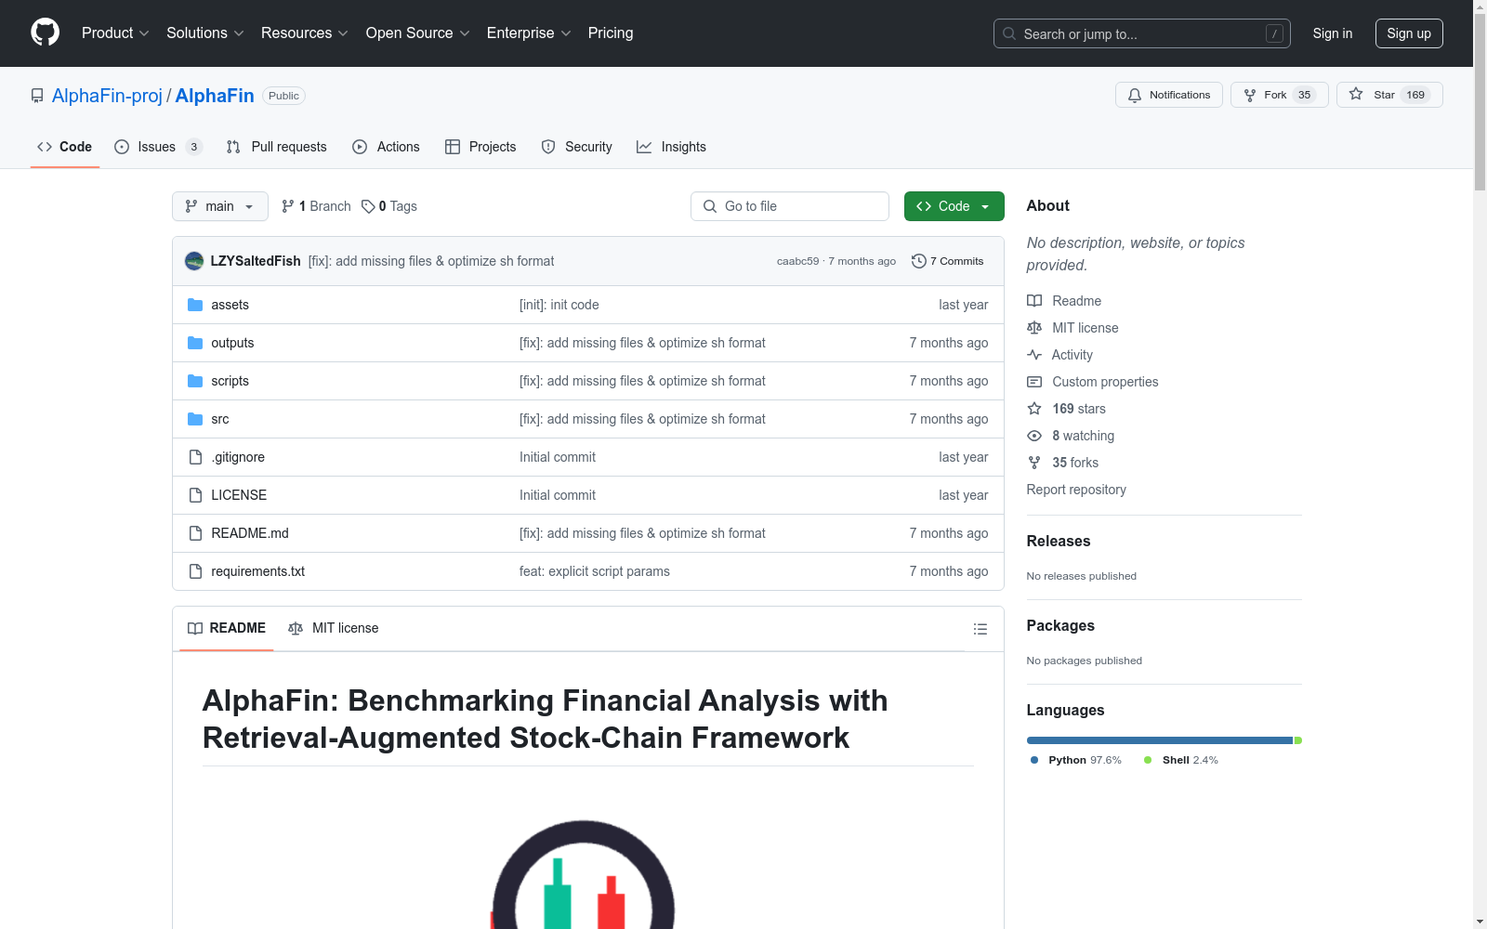Select the README tab in file viewer
1487x929 pixels.
[x=227, y=628]
